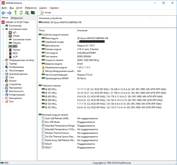Toggle Extended Temperature Range checkbox

point(43,126)
